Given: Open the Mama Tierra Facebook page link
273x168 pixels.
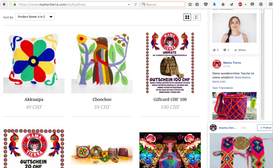Looking at the screenshot, I should (232, 62).
